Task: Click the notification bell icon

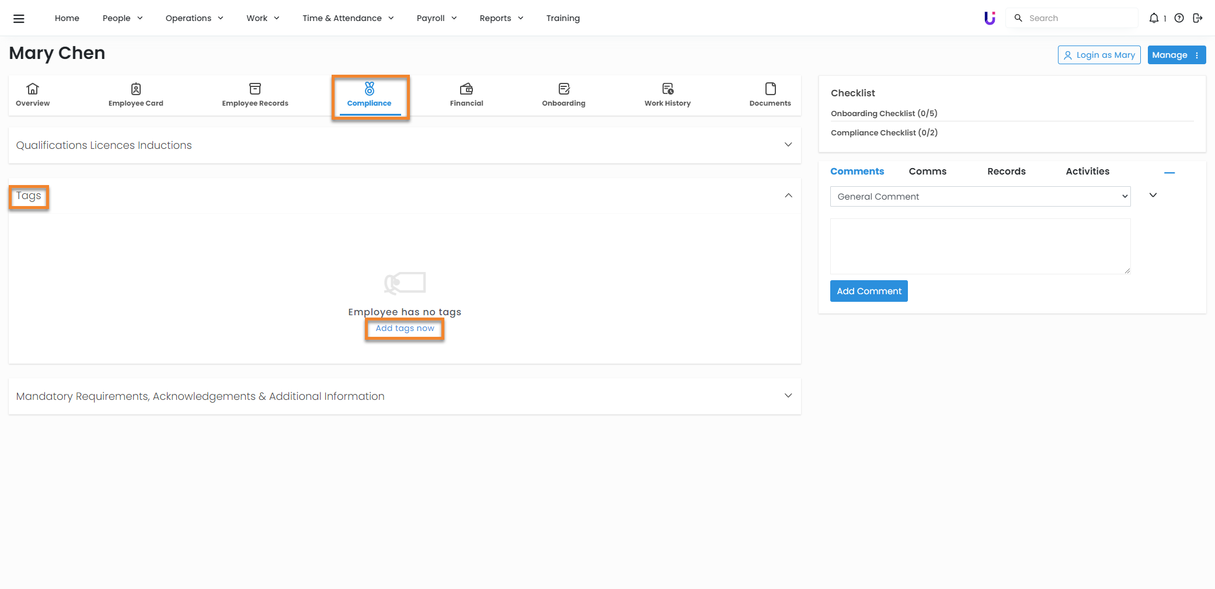Action: point(1154,18)
